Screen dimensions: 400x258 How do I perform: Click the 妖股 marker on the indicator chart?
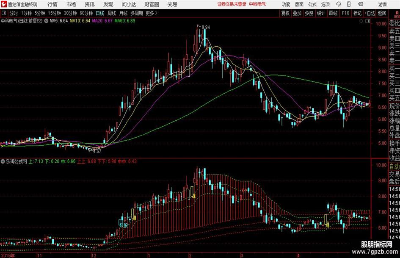[124, 225]
